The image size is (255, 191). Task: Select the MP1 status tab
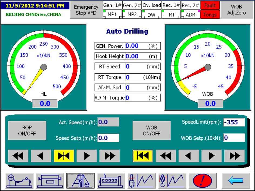pyautogui.click(x=112, y=15)
